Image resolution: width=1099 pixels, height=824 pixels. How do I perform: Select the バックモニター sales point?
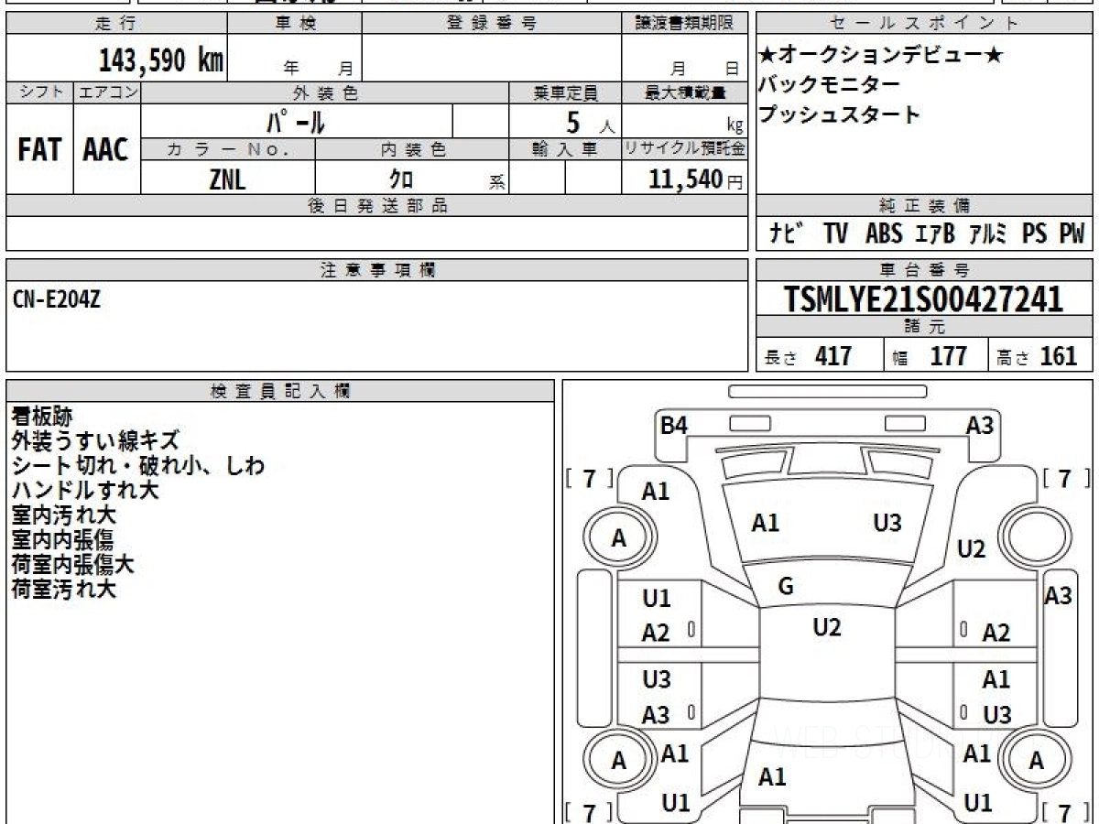pos(829,84)
